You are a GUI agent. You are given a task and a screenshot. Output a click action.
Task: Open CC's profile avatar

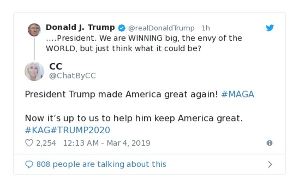(x=34, y=71)
